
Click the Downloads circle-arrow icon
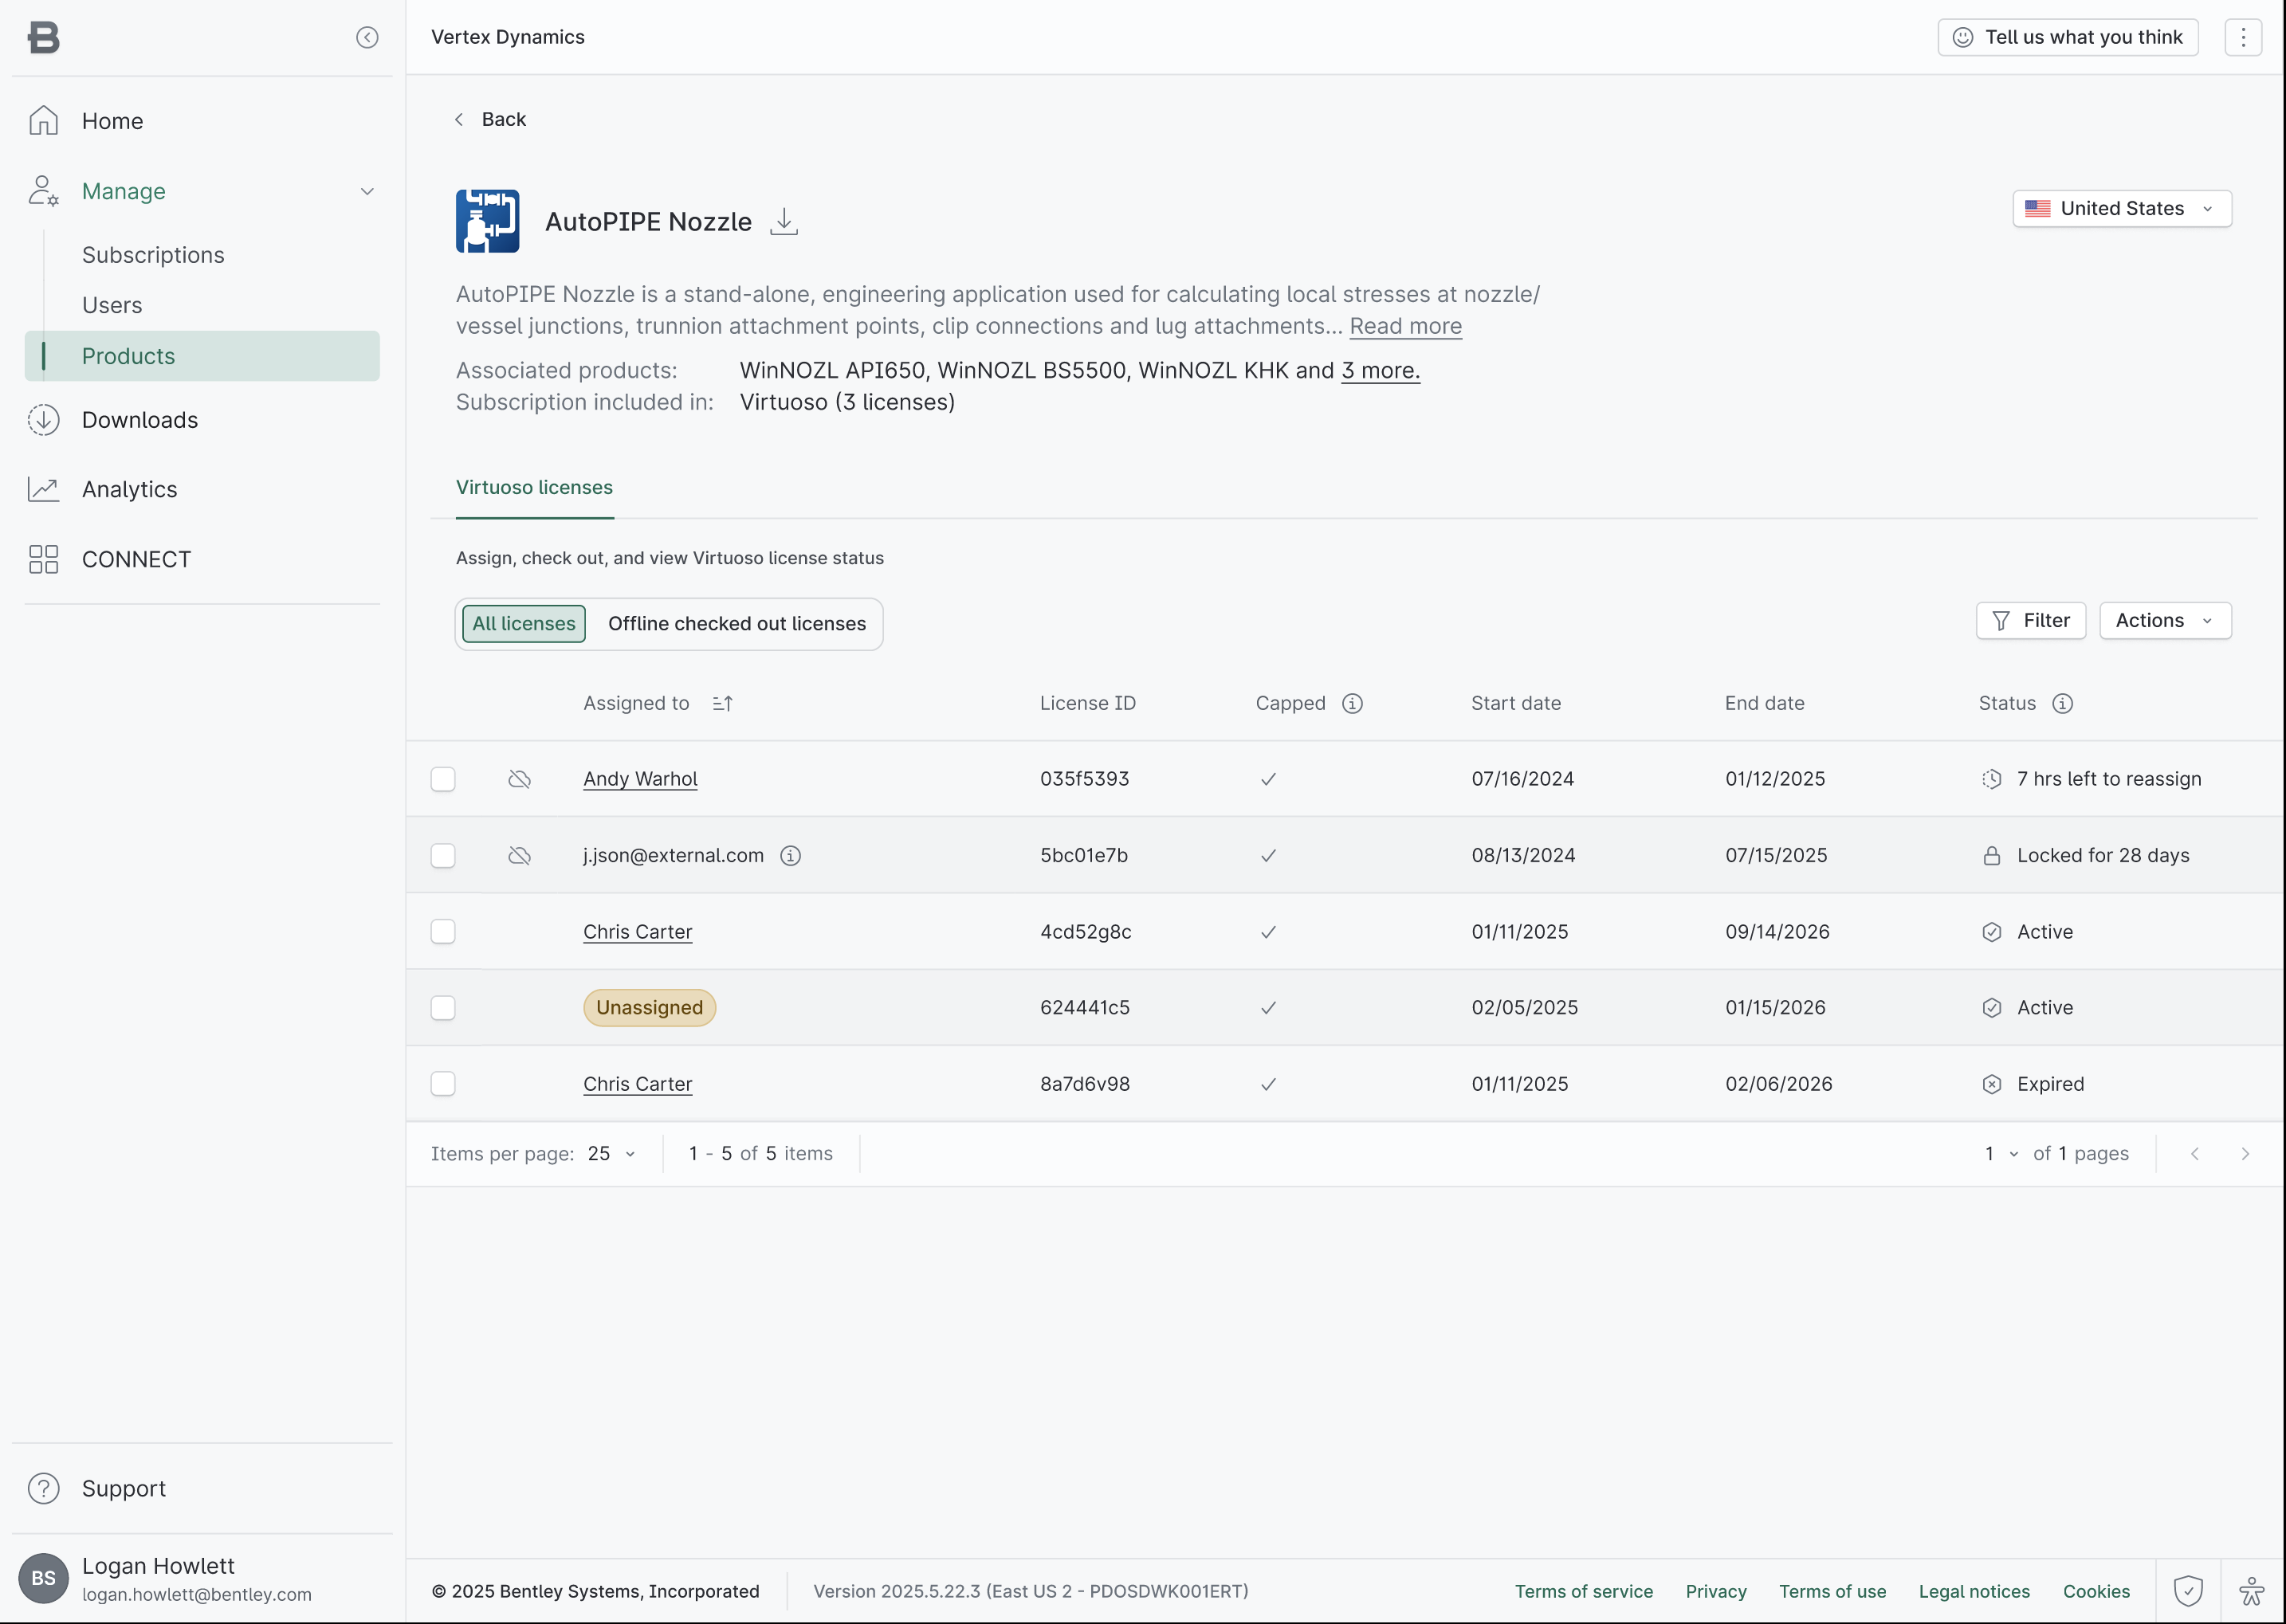point(43,420)
